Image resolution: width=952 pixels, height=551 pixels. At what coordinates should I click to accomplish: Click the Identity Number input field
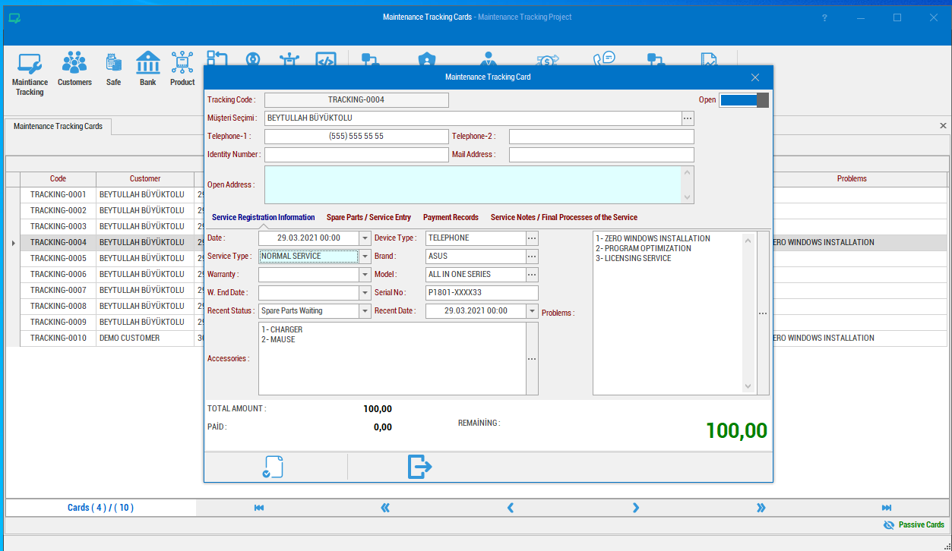tap(356, 155)
